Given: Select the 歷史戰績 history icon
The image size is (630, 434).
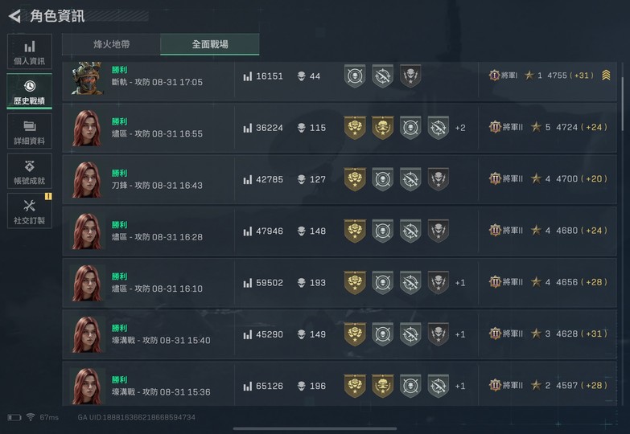Looking at the screenshot, I should tap(29, 91).
